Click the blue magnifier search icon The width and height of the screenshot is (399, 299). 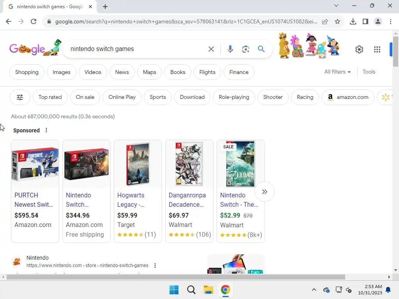click(x=261, y=49)
